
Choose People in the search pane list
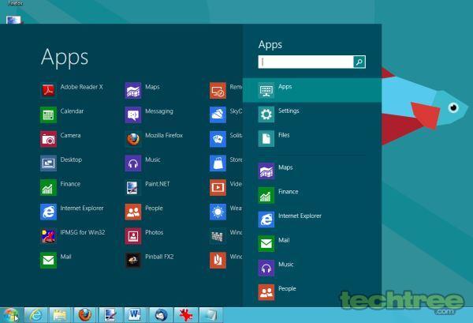312,292
